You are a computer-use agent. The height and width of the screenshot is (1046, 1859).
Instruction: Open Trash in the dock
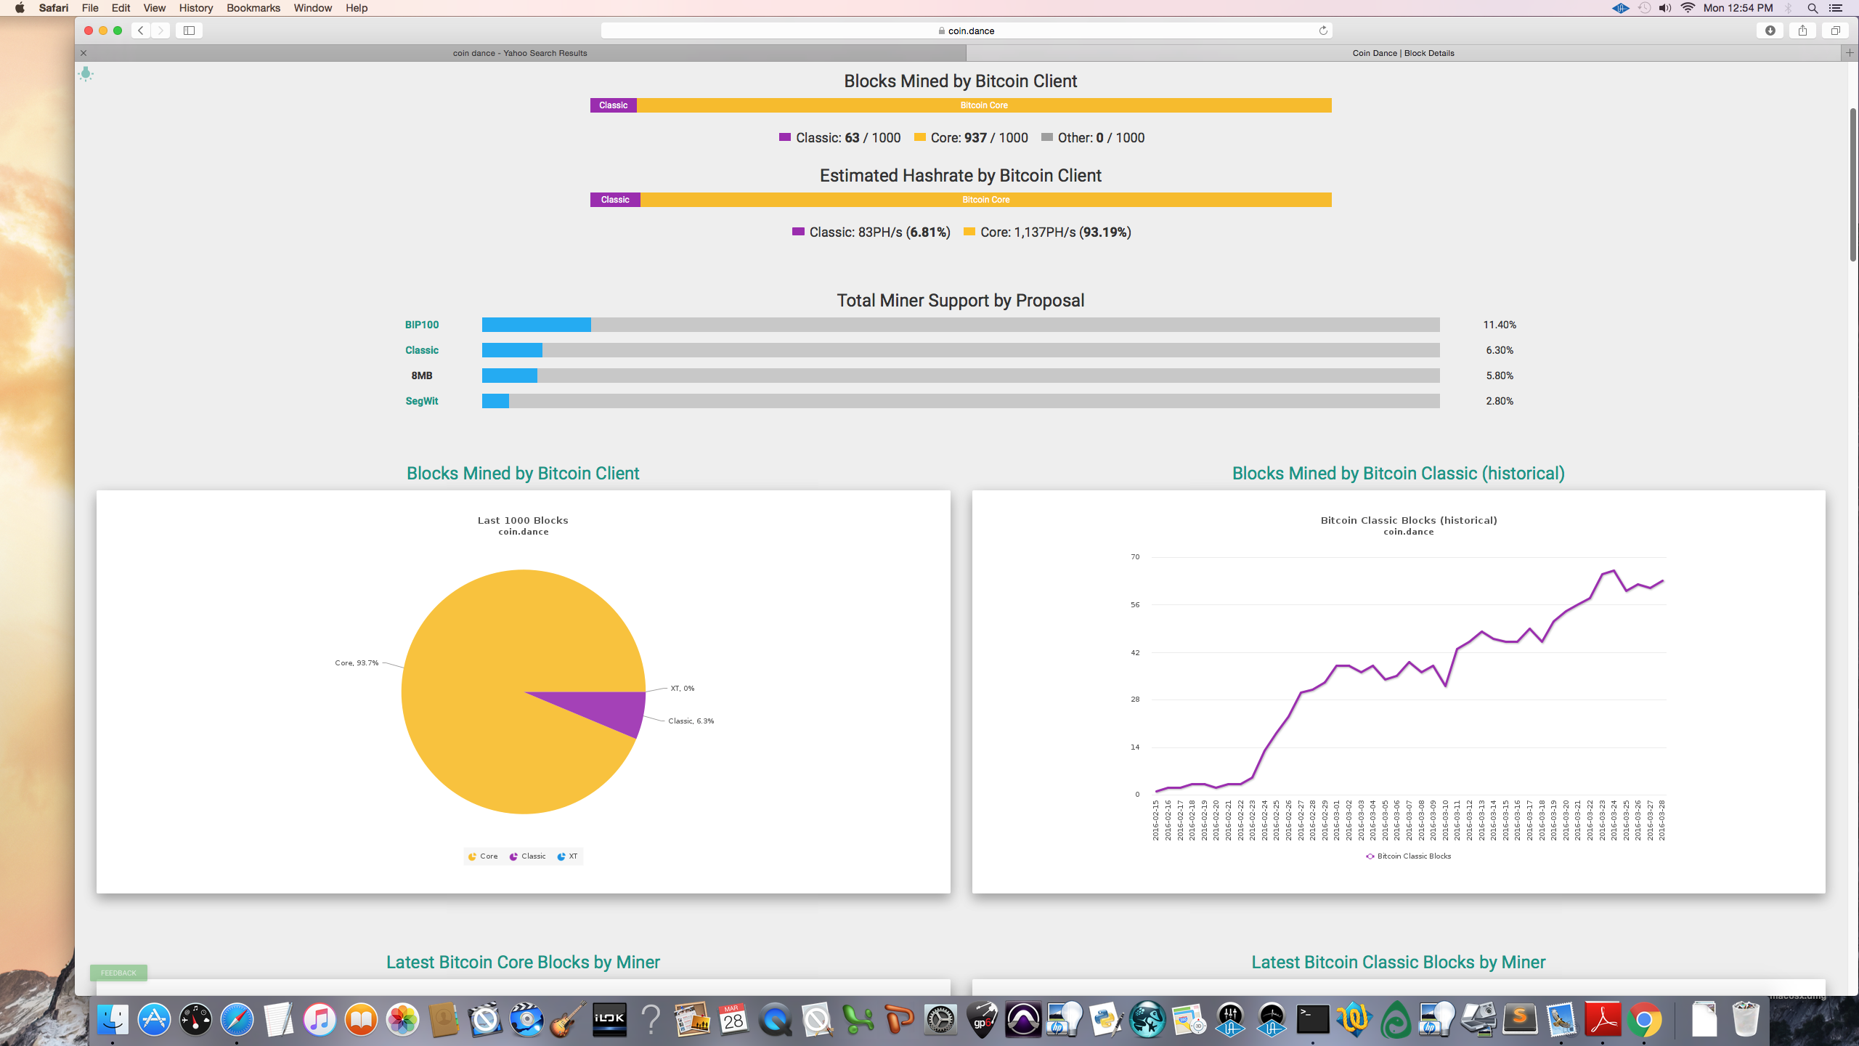(1745, 1020)
